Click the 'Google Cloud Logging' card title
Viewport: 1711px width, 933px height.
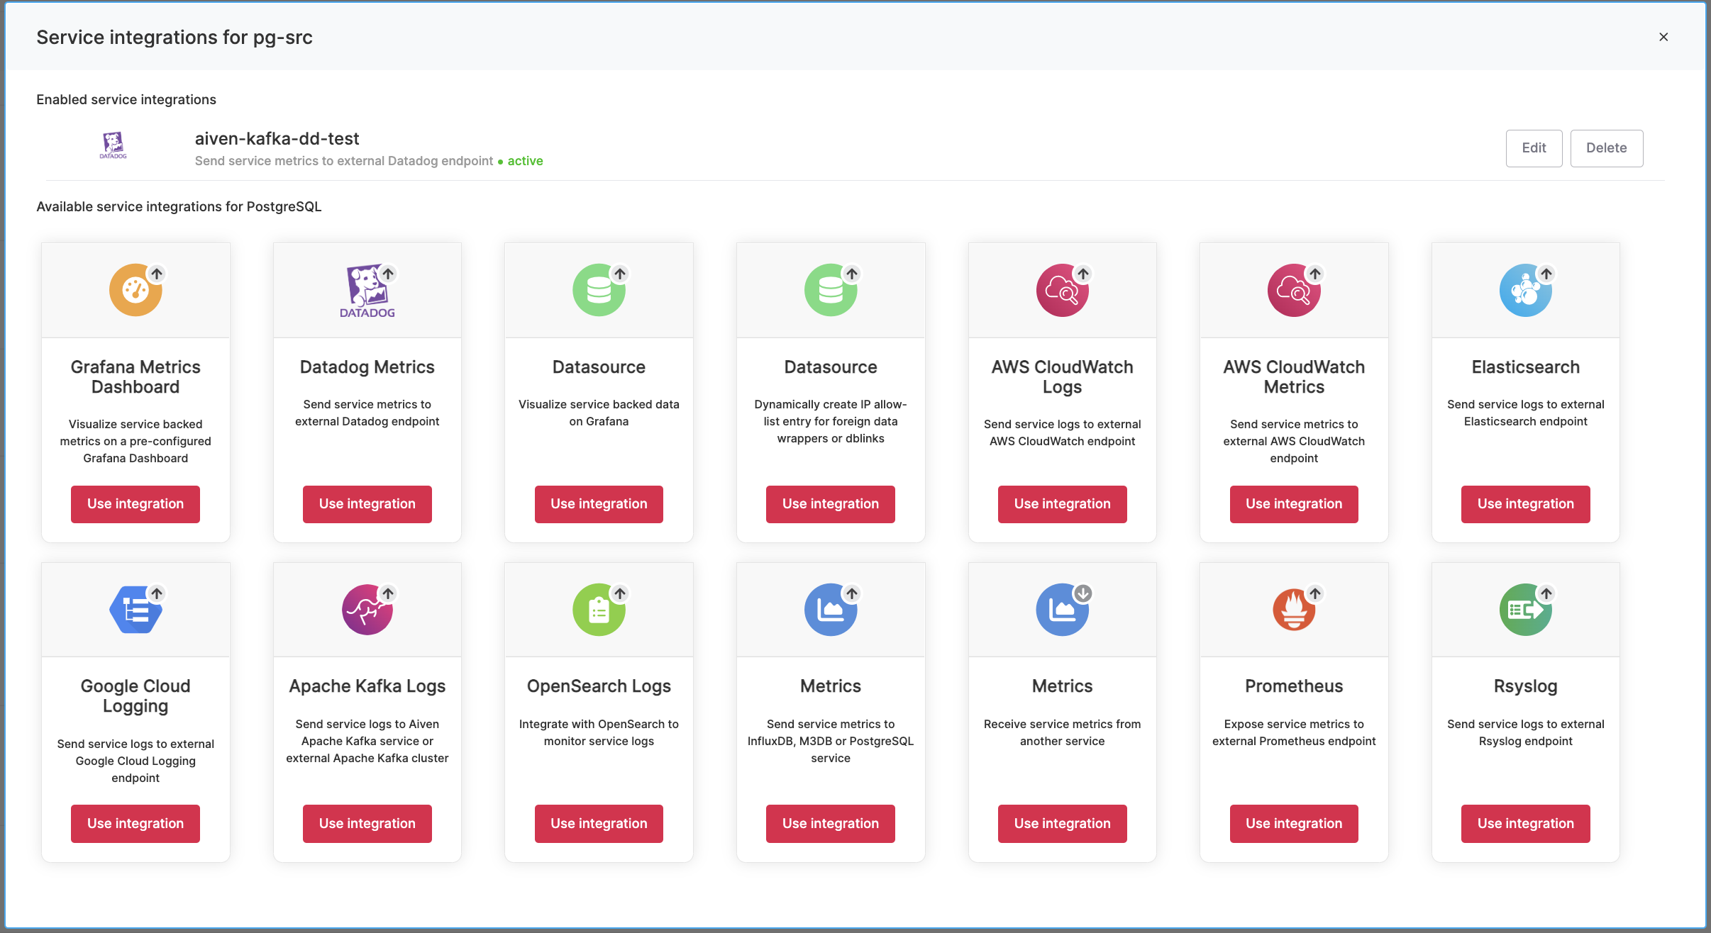click(x=135, y=696)
